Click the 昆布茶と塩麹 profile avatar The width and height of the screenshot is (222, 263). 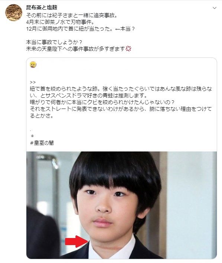click(x=14, y=13)
